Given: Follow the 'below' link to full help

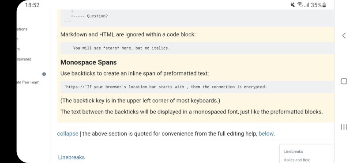Looking at the screenshot, I should pos(266,133).
